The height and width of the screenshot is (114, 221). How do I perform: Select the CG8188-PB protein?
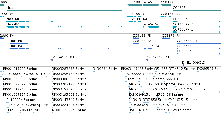tap(136, 38)
